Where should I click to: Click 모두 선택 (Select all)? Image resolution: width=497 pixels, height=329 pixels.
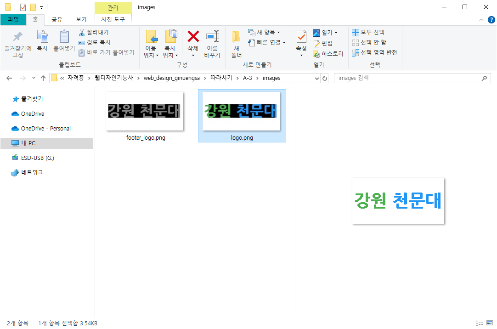[368, 32]
